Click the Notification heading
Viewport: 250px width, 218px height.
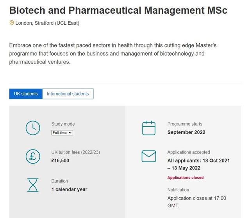(x=178, y=190)
